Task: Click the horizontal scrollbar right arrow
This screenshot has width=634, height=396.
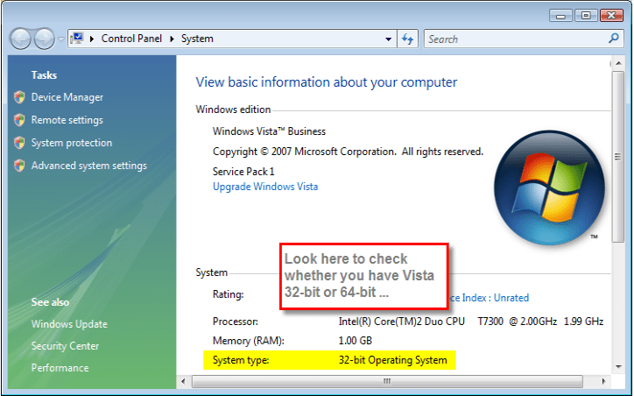Action: click(603, 381)
